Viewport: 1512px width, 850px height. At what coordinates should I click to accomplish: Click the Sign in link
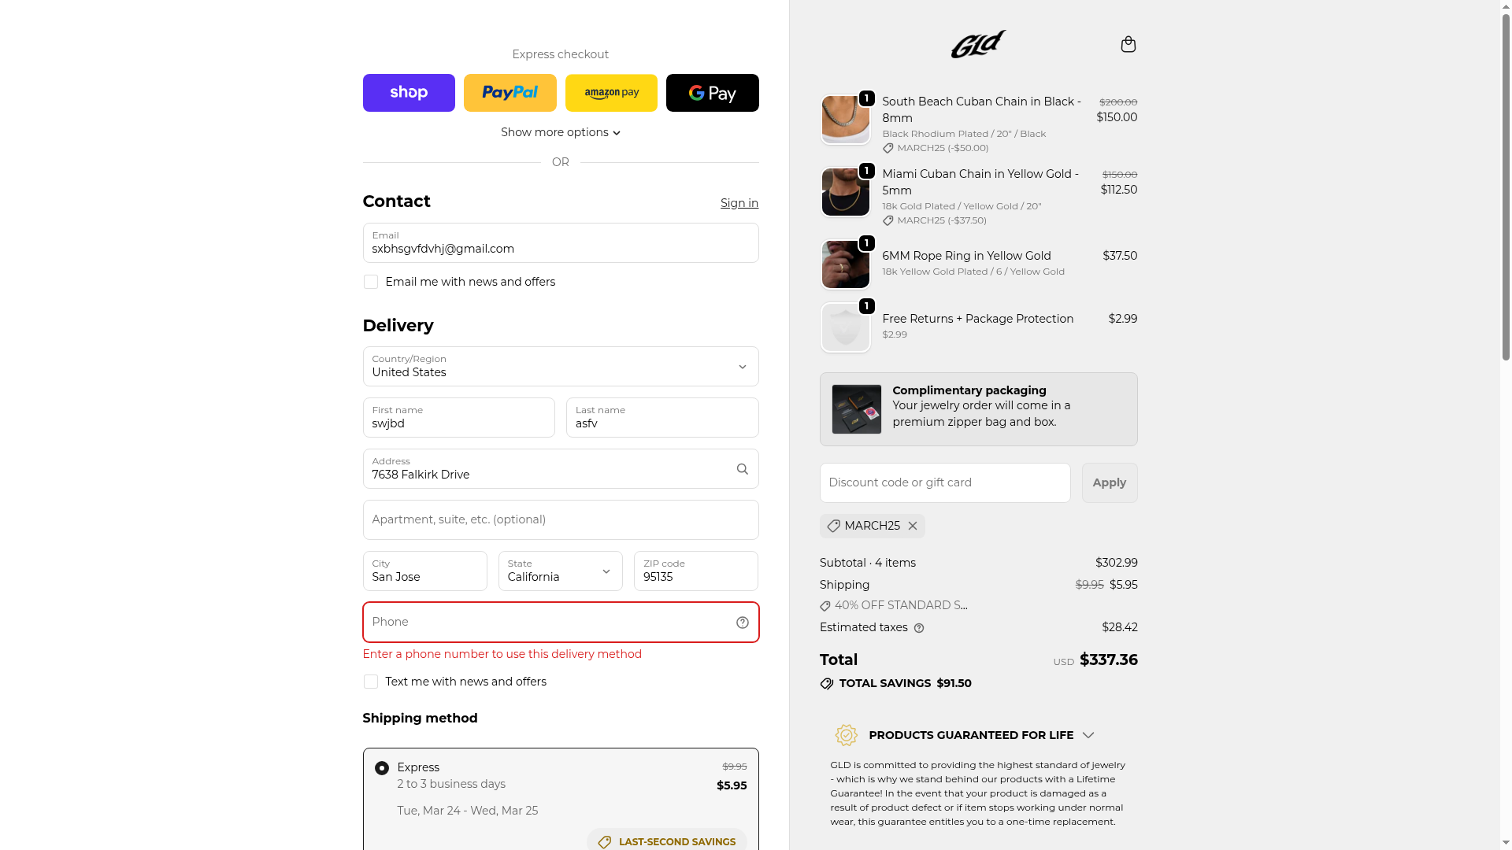coord(739,203)
